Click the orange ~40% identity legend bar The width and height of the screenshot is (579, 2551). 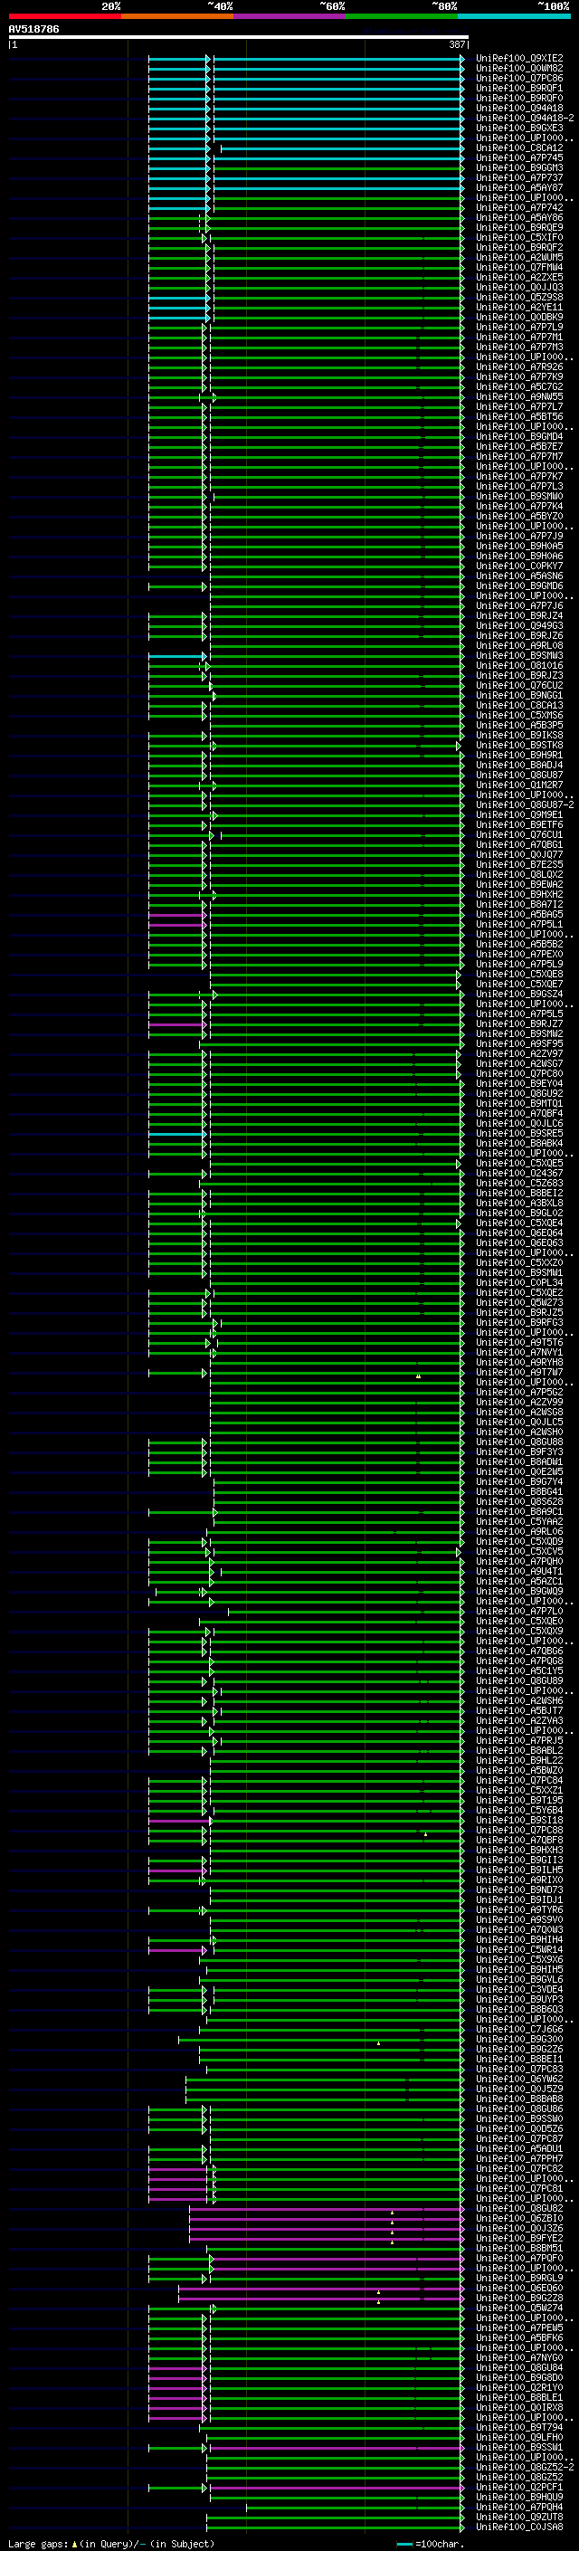(x=177, y=16)
